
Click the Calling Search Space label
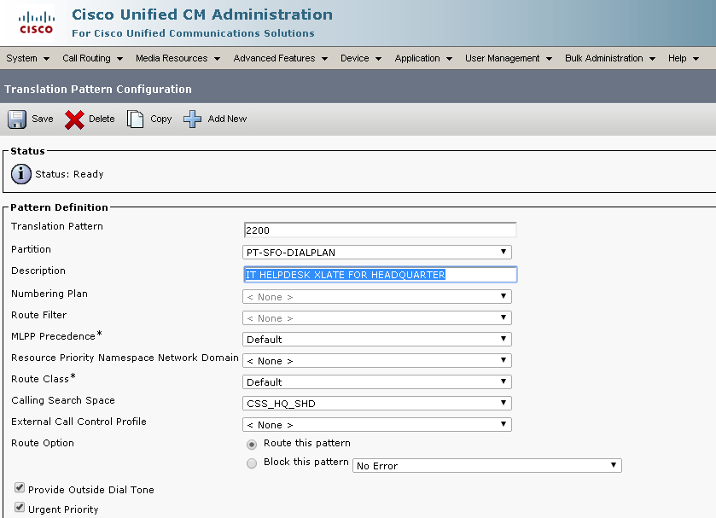pos(63,400)
